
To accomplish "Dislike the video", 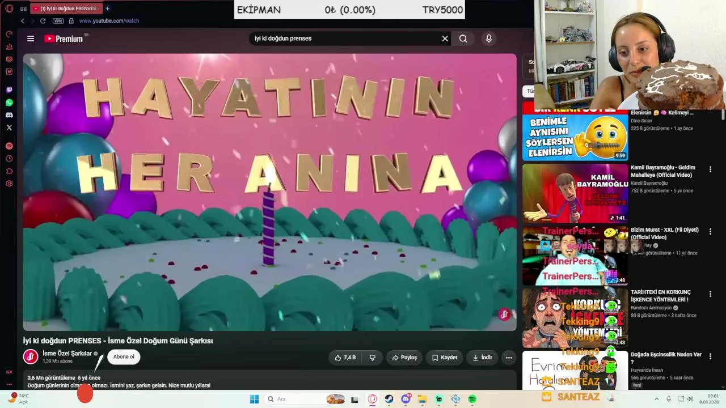I will [x=373, y=358].
